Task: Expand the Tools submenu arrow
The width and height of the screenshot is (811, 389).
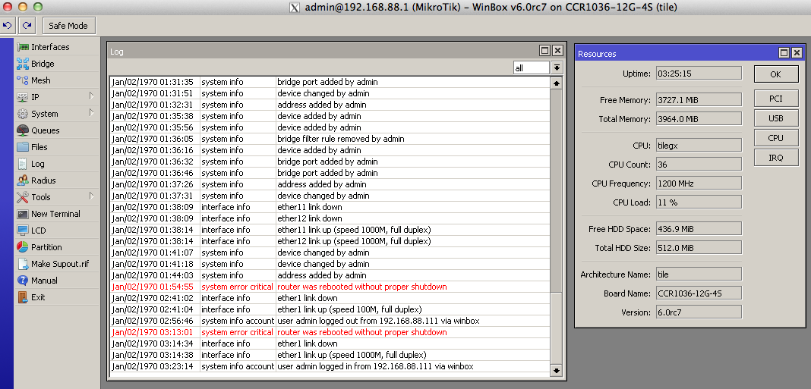Action: click(92, 196)
